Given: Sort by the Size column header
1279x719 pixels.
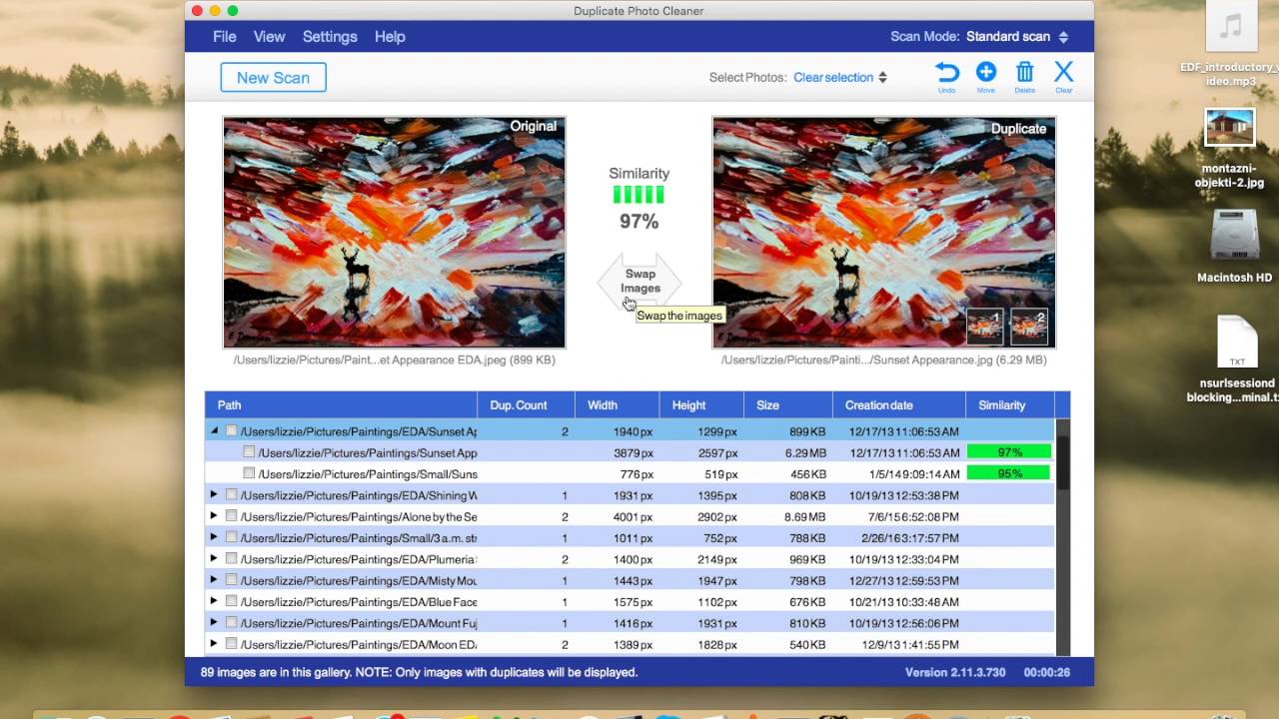Looking at the screenshot, I should (x=787, y=404).
